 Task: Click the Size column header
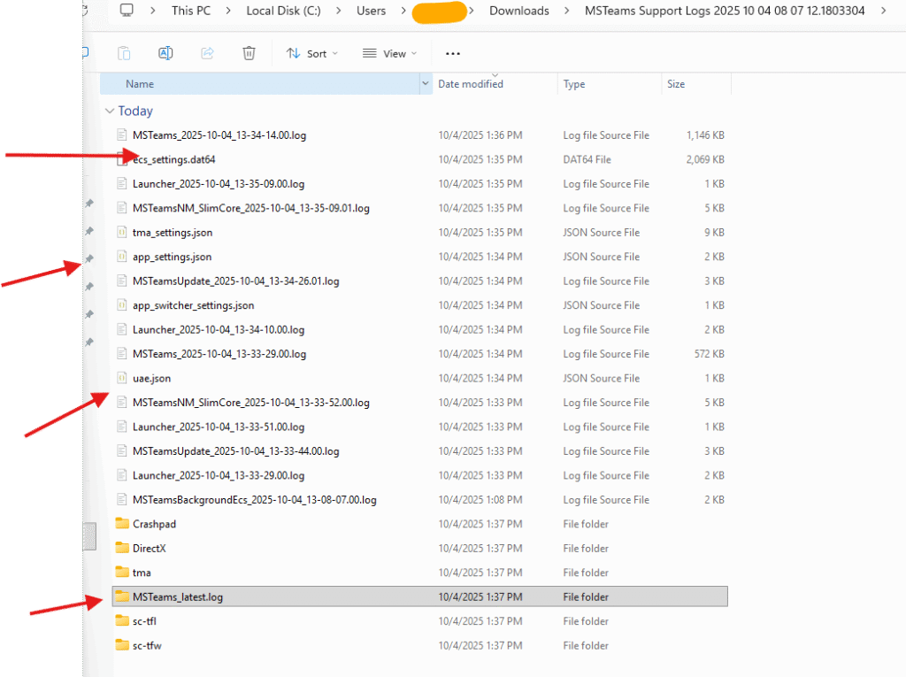tap(676, 84)
